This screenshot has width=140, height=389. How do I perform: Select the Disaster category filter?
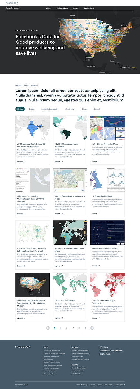(x=32, y=109)
